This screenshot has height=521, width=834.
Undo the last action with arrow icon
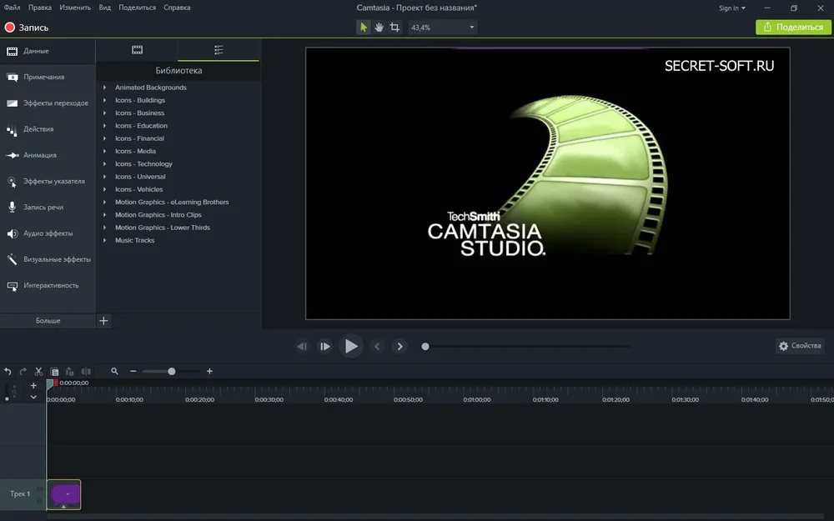point(8,371)
